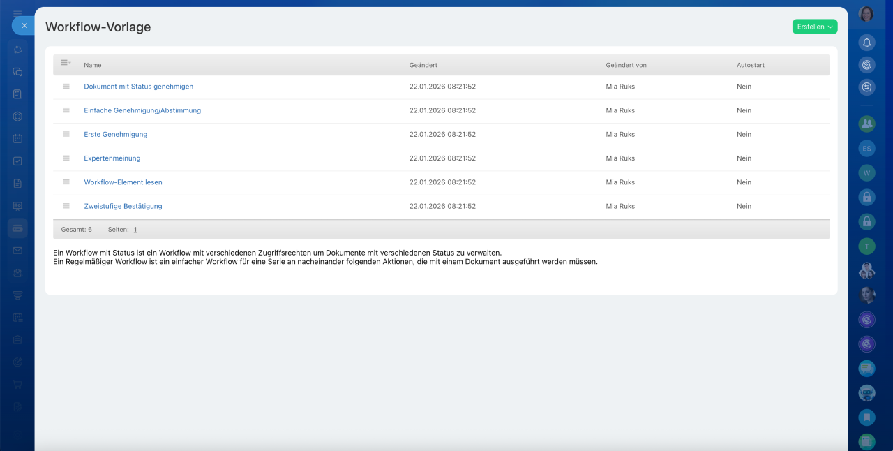Select the Workflow-Vorlage page title
Image resolution: width=893 pixels, height=451 pixels.
pyautogui.click(x=98, y=27)
